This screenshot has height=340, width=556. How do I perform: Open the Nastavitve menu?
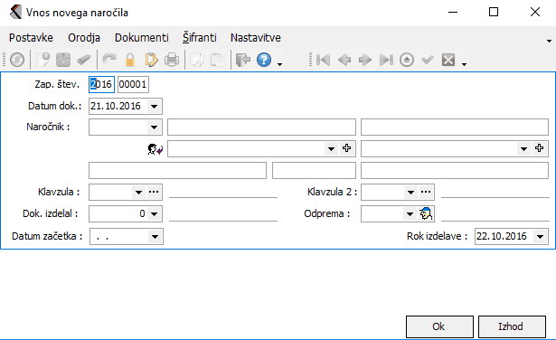click(256, 38)
